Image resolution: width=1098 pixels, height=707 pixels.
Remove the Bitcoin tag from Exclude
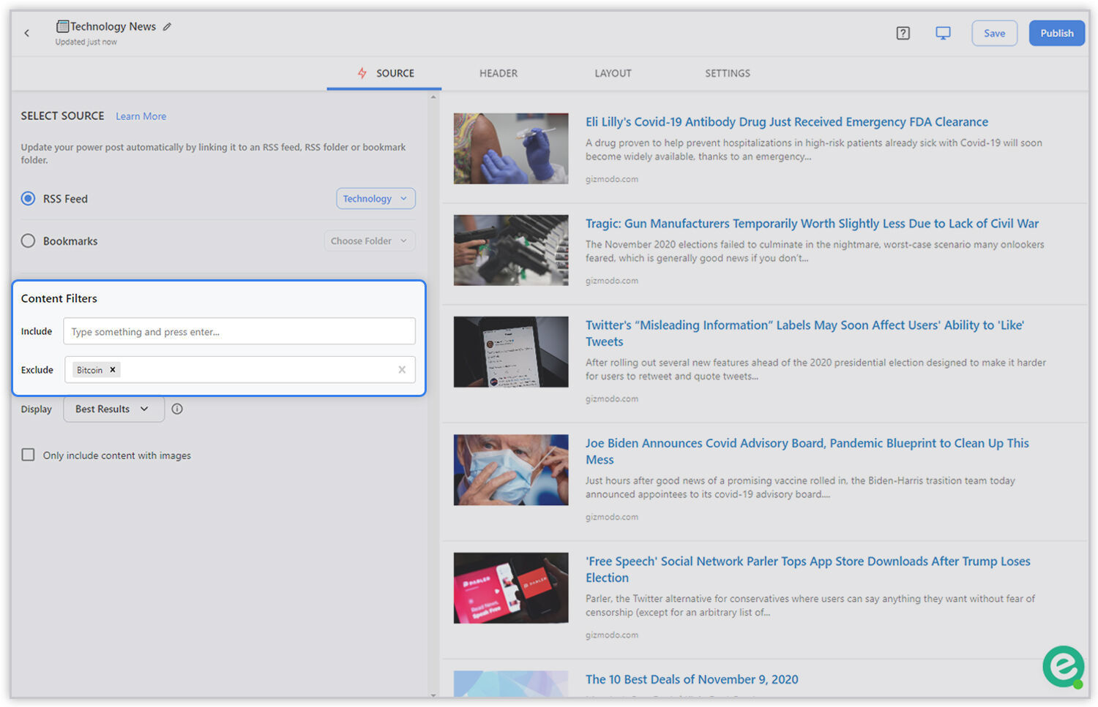[x=113, y=370]
